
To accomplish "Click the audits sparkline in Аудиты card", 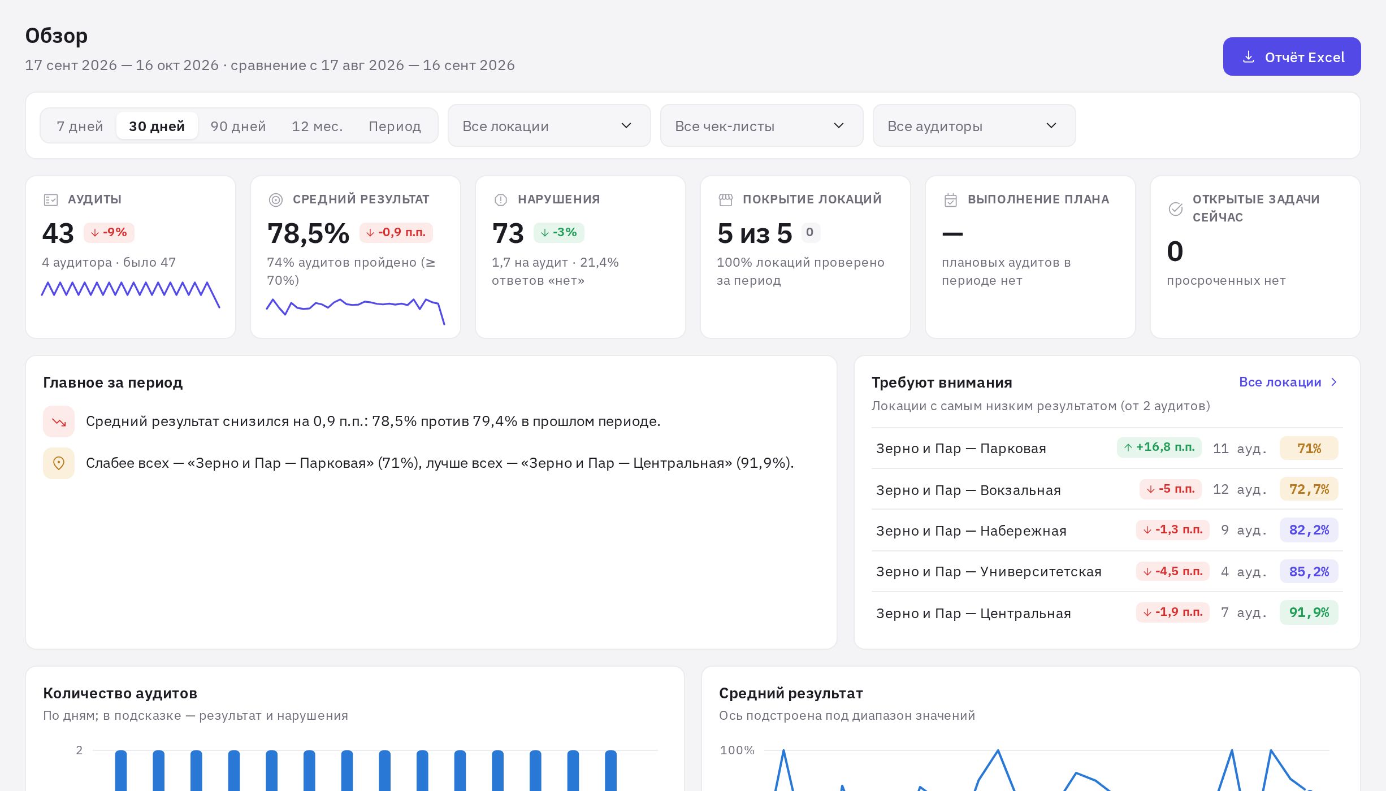I will tap(131, 294).
